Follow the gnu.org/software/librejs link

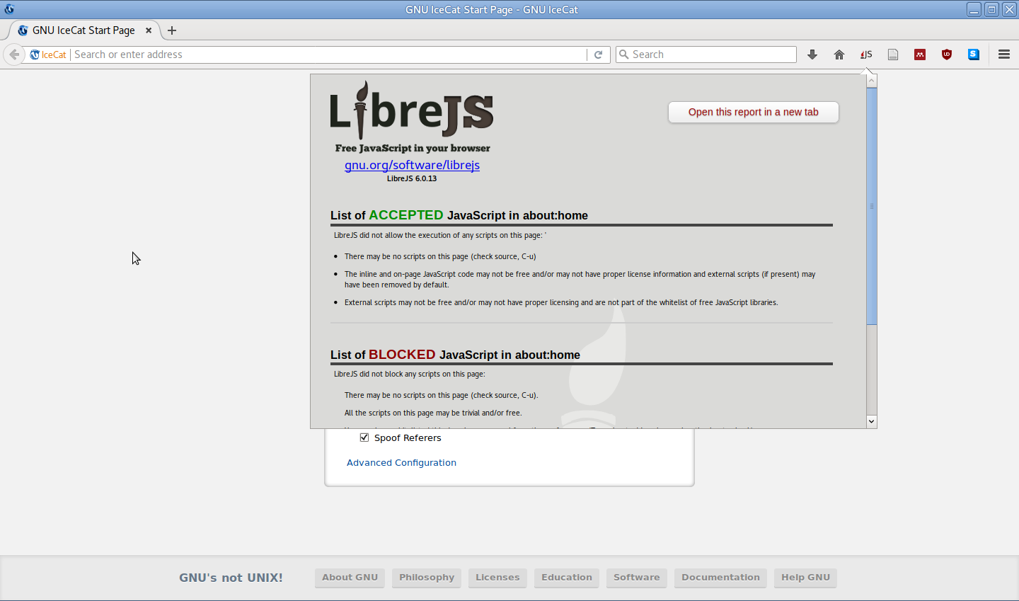(412, 165)
